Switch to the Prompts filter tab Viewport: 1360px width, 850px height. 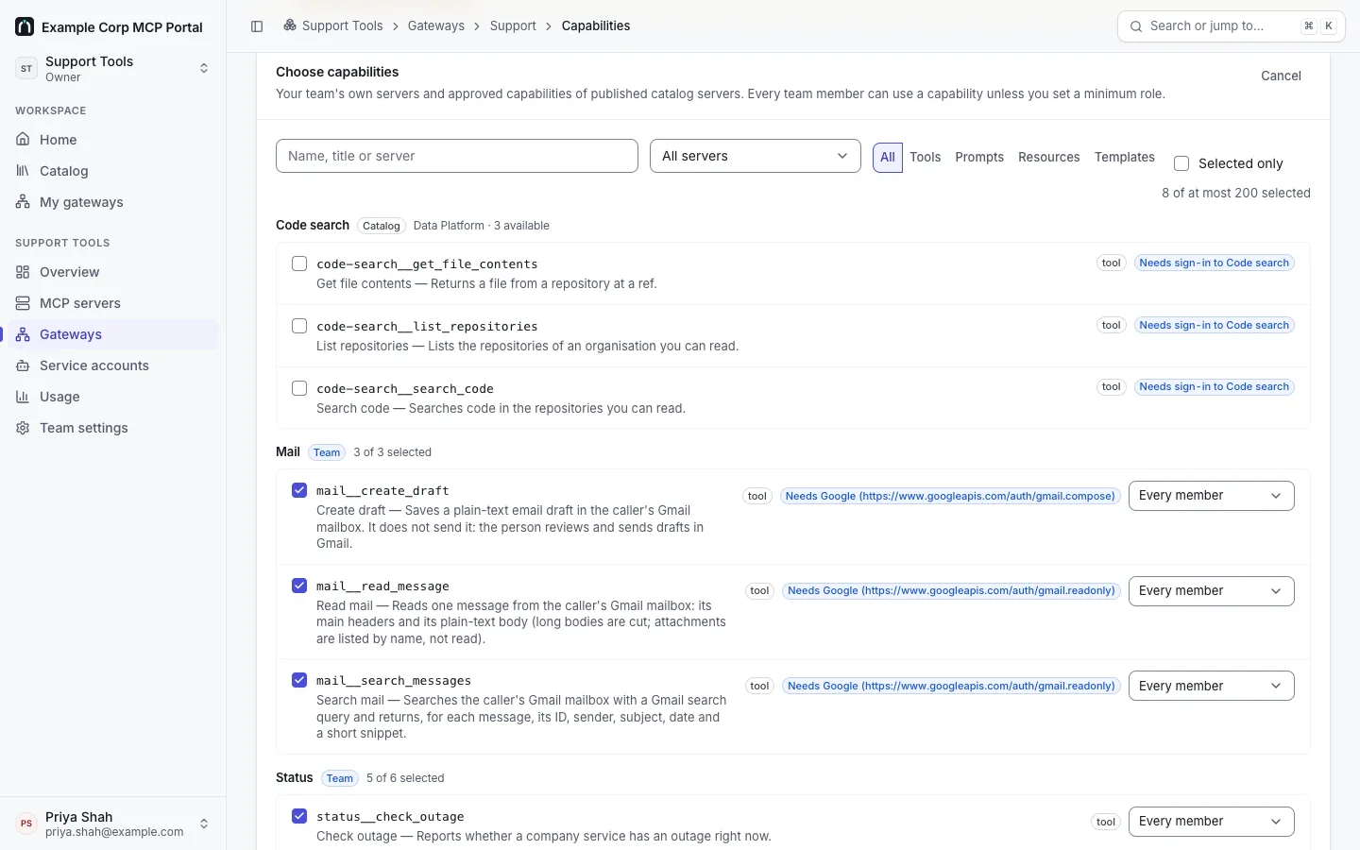pos(979,158)
